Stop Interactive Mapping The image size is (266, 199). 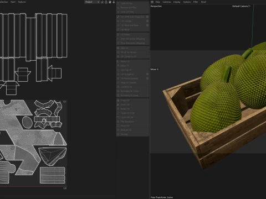(132, 43)
